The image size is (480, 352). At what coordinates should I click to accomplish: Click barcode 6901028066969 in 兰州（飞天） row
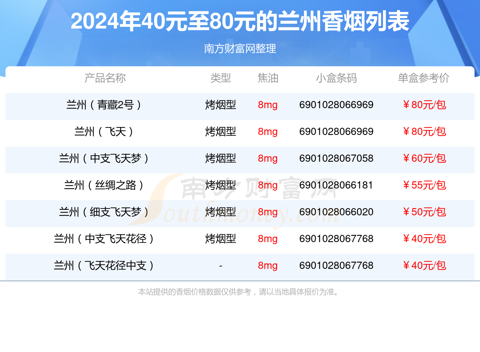coord(336,132)
